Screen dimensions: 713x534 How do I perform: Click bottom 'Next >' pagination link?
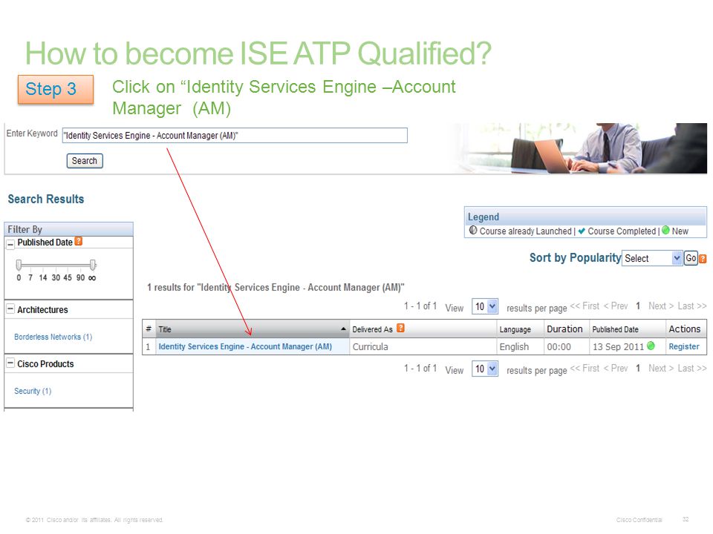(661, 369)
